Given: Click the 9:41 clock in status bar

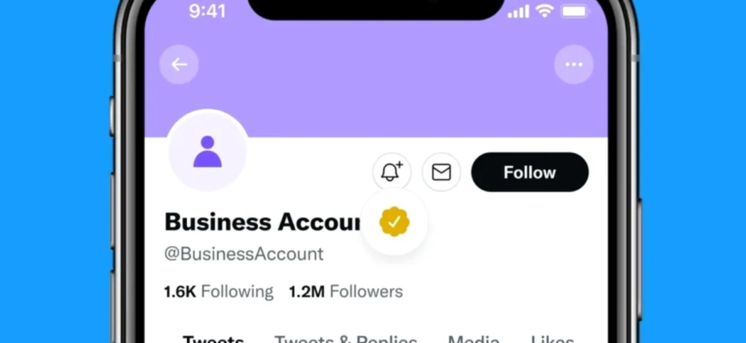Looking at the screenshot, I should click(206, 12).
